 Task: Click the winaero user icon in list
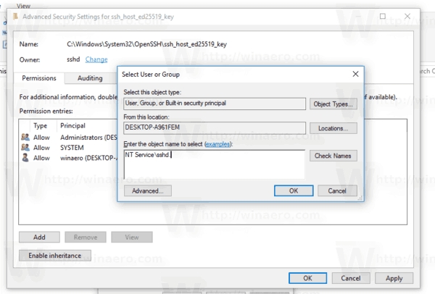25,158
